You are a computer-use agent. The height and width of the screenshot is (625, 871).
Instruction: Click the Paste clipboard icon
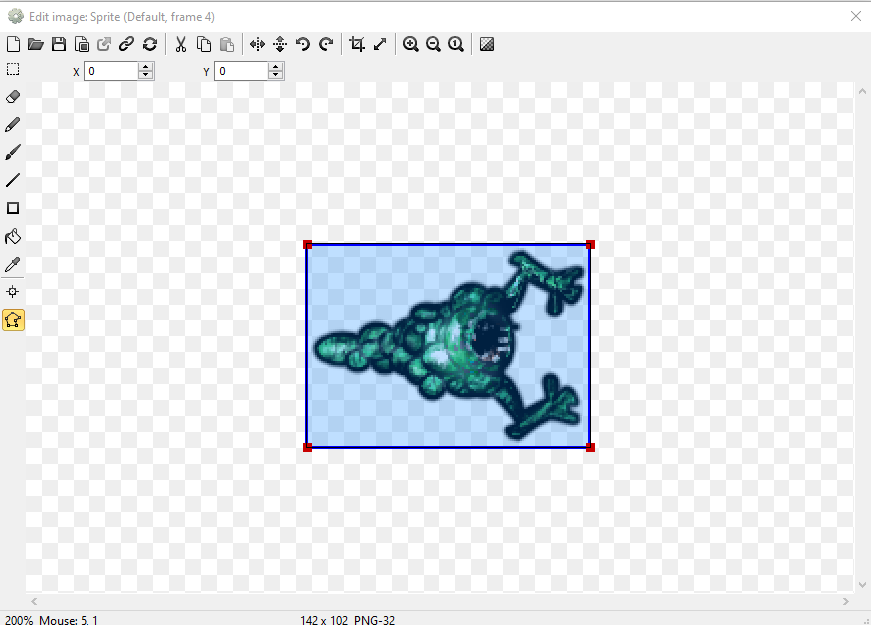(x=227, y=44)
